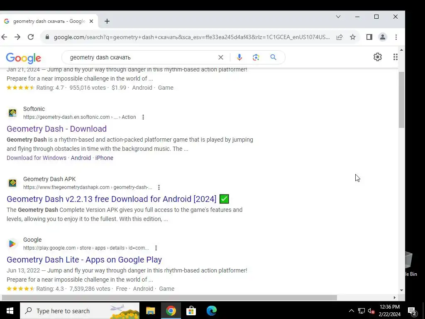The height and width of the screenshot is (319, 425).
Task: Open Chrome side panel
Action: point(369,37)
